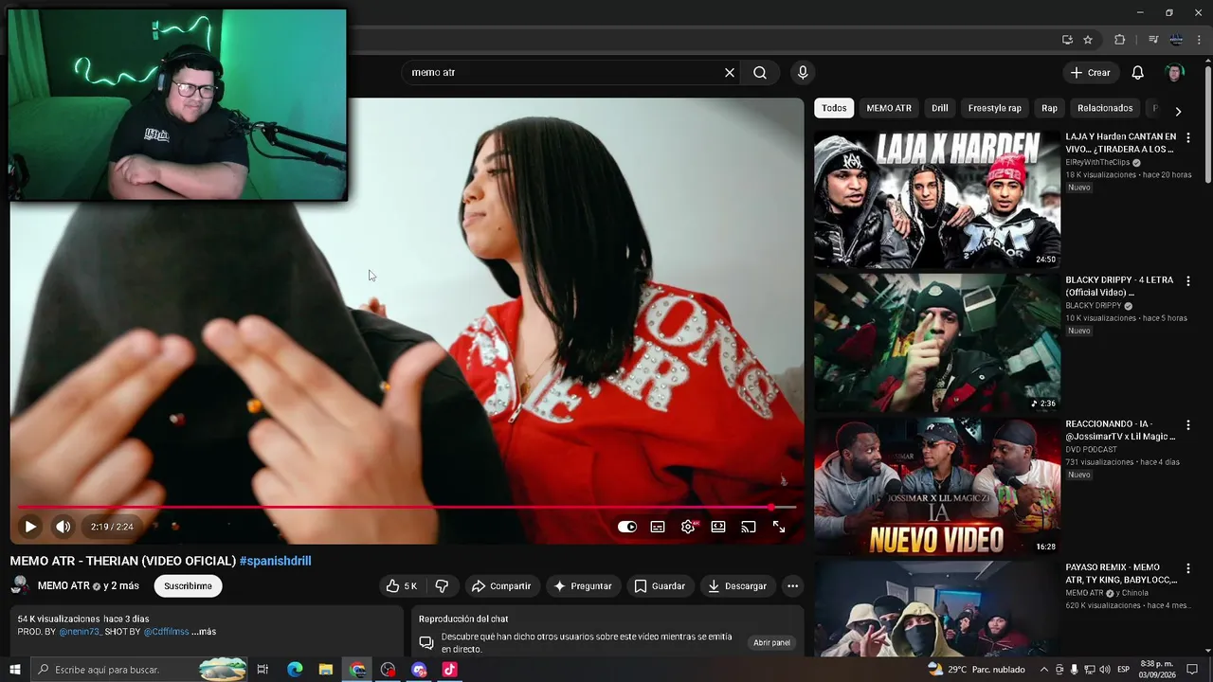
Task: Click the PAYASO REMIX video title
Action: coord(1121,573)
